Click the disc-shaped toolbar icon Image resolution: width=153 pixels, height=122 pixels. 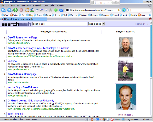(x=46, y=10)
